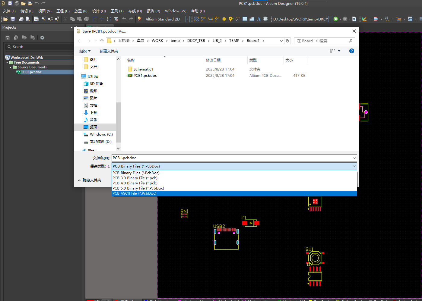Click the 新建文件夹 button
422x301 pixels.
[109, 51]
